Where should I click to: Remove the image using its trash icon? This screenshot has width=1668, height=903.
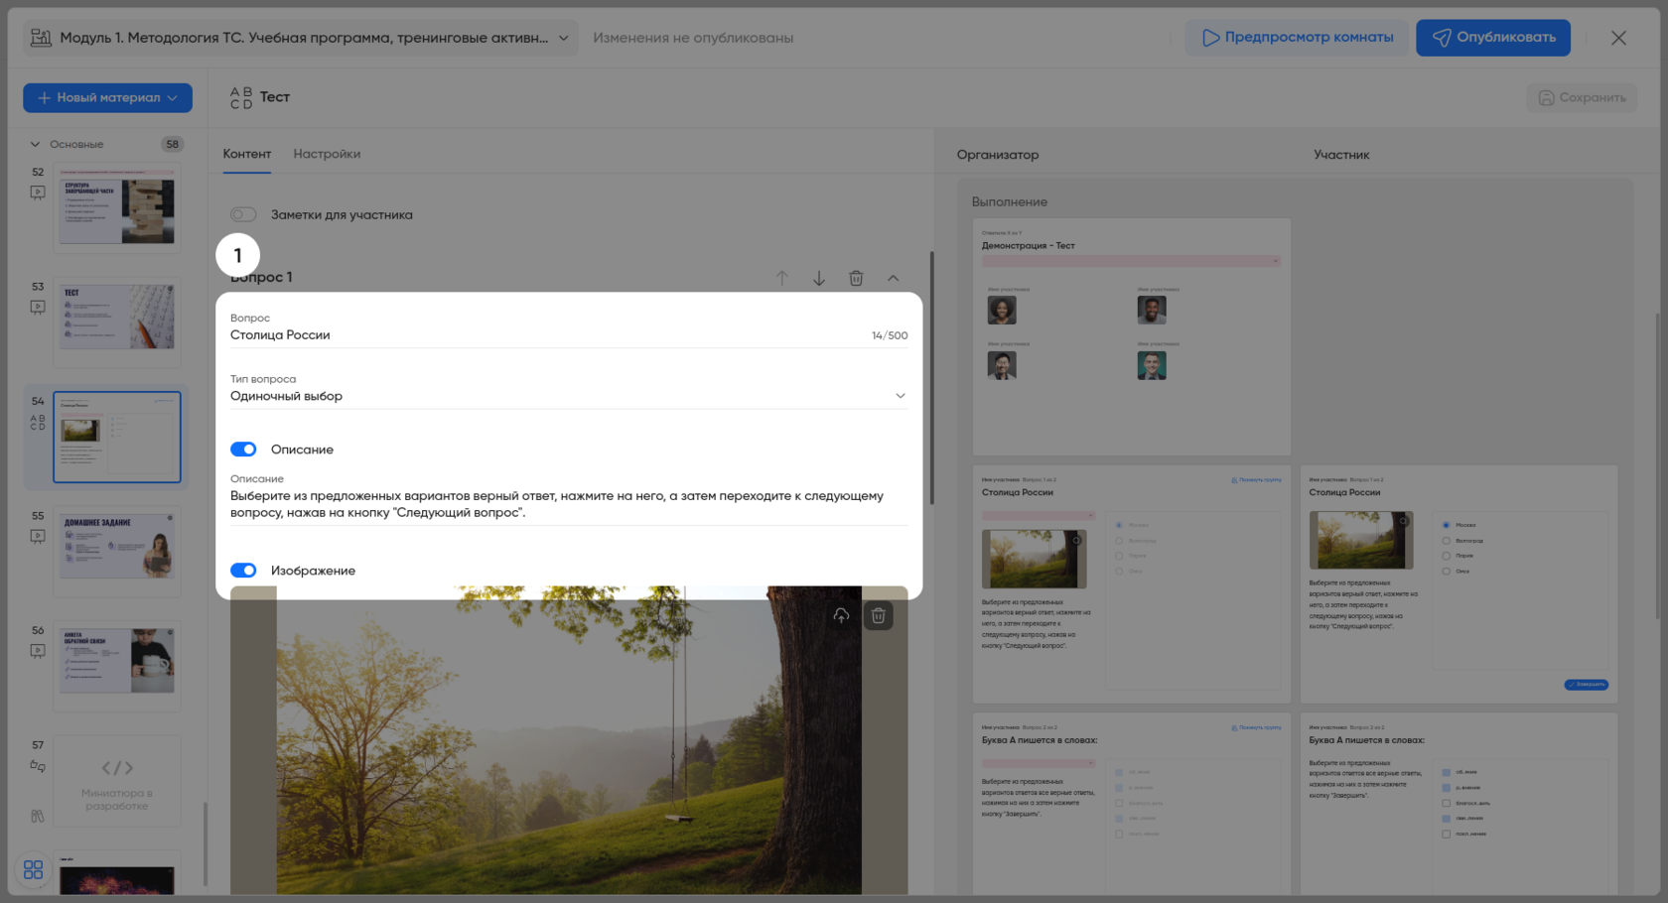tap(879, 616)
